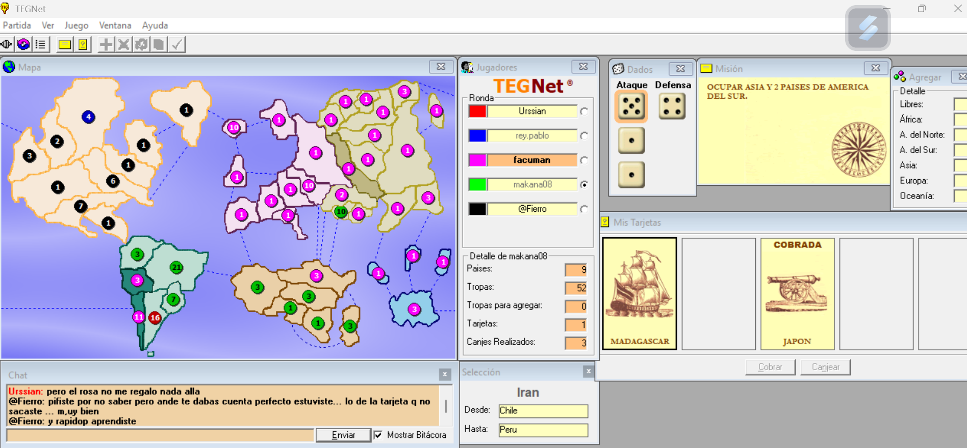This screenshot has height=448, width=967.
Task: Click the Hasta field showing Peru
Action: click(x=543, y=430)
